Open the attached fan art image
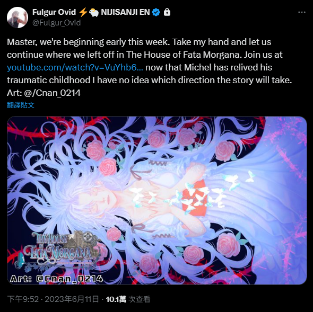Screen dimensions: 313x312 (x=156, y=200)
